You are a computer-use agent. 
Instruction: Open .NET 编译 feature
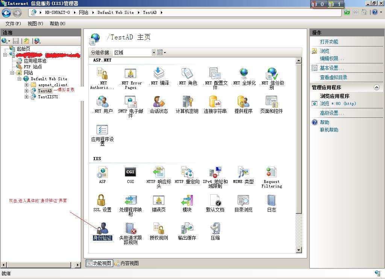pos(159,76)
